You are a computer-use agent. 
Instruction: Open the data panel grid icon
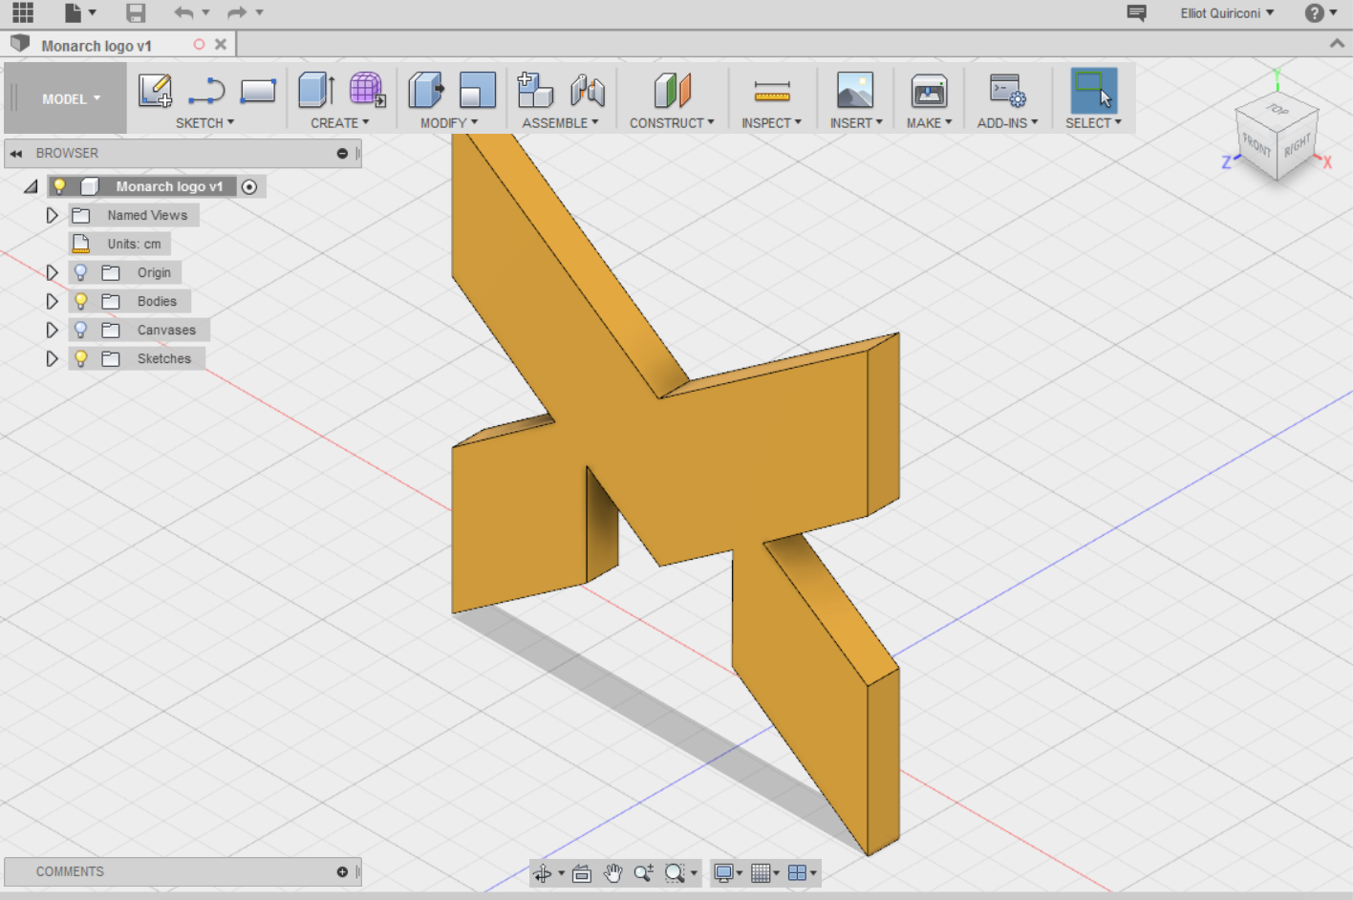23,12
